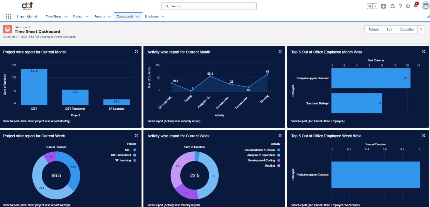The height and width of the screenshot is (207, 430).
Task: Open View Report for Activity wise monthly report
Action: [x=174, y=121]
